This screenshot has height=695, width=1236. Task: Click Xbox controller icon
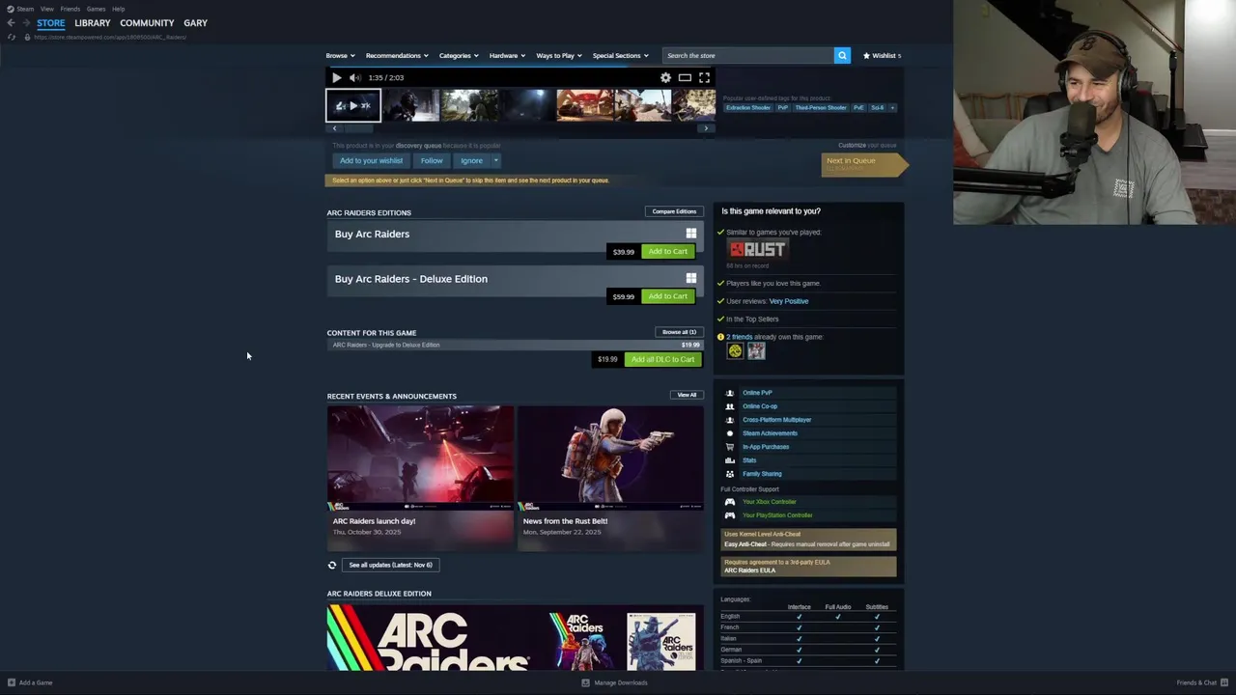tap(729, 502)
